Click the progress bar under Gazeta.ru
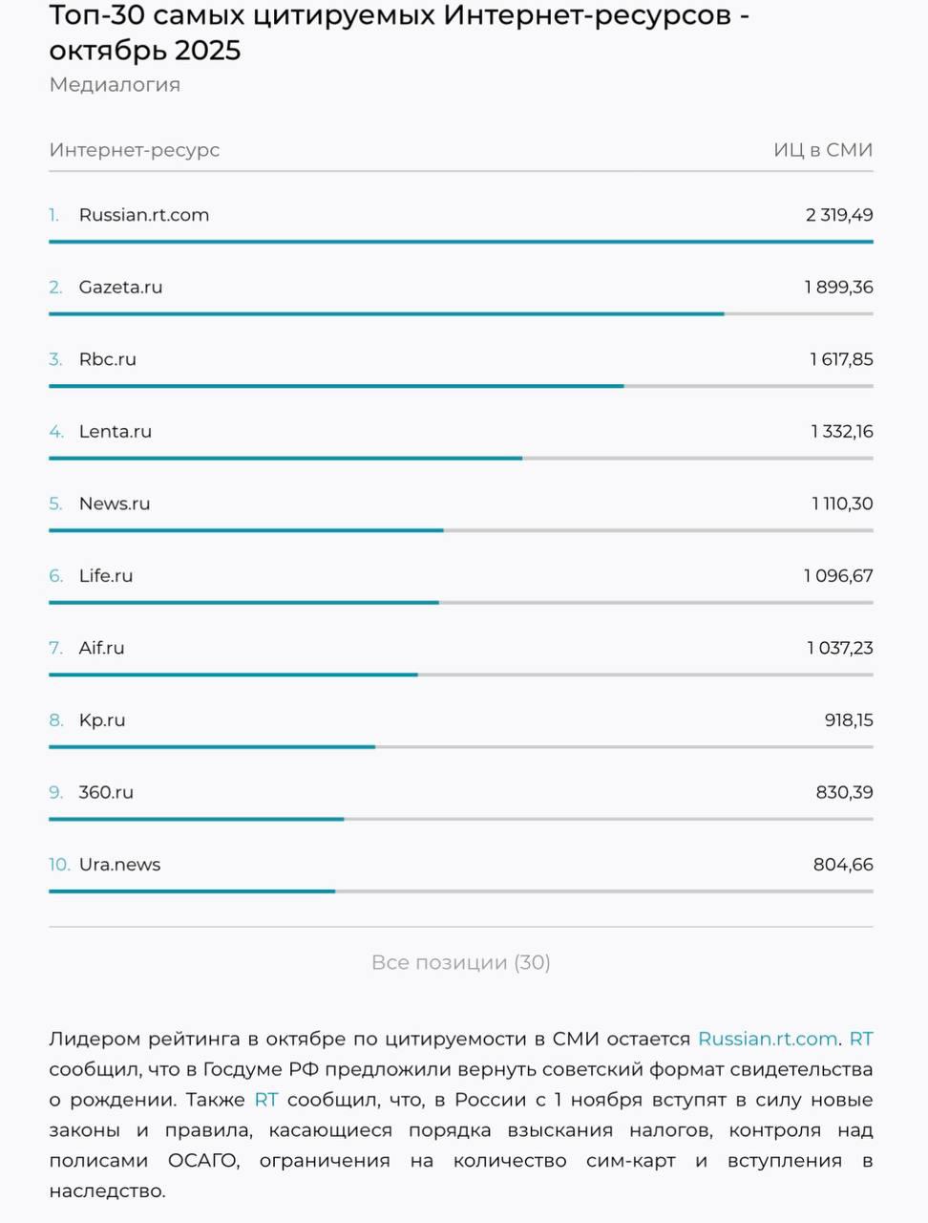Screen dimensions: 928x1223 click(x=386, y=313)
